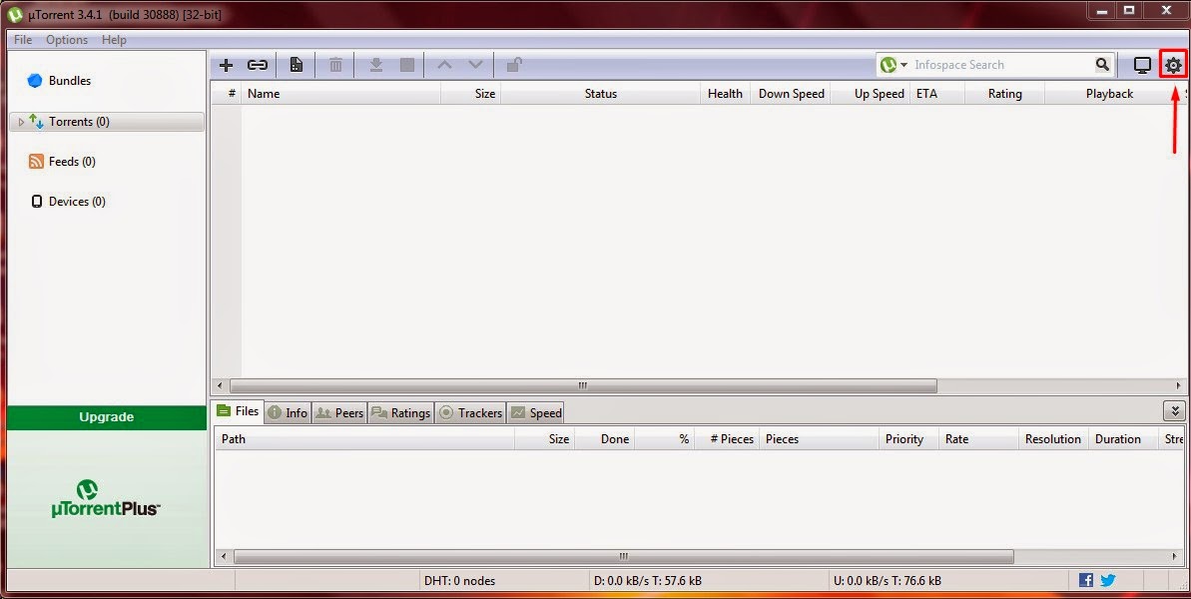This screenshot has width=1191, height=599.
Task: Expand the Torrents tree triangle
Action: 21,122
